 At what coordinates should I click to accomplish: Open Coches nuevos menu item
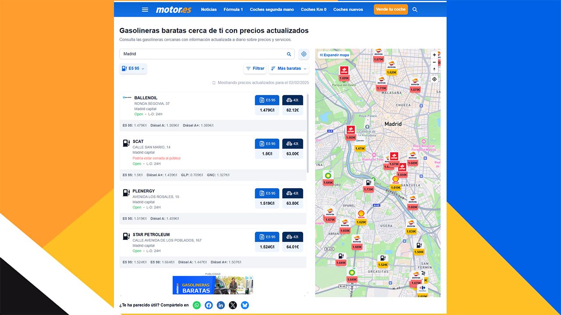(348, 10)
